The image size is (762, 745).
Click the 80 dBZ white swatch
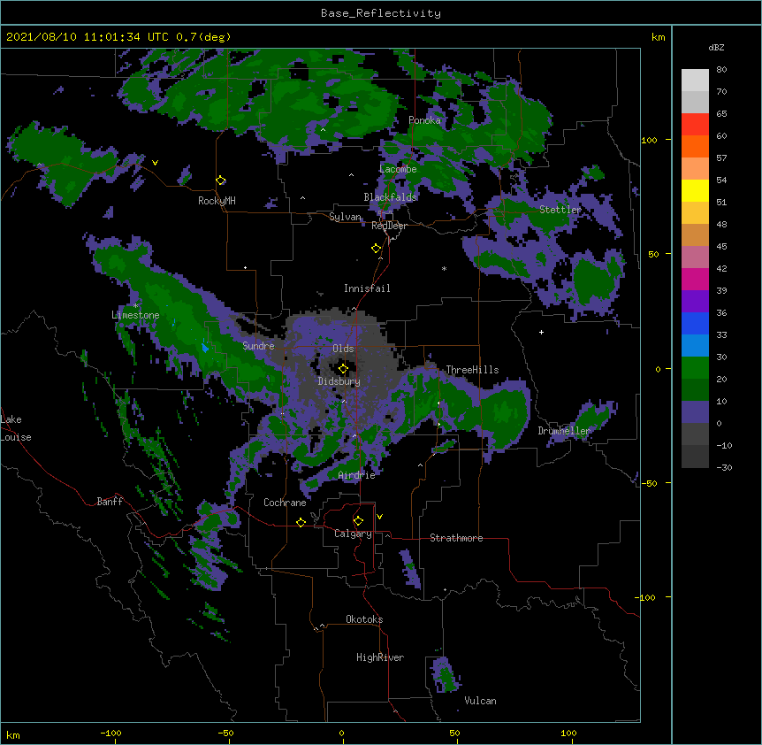695,81
